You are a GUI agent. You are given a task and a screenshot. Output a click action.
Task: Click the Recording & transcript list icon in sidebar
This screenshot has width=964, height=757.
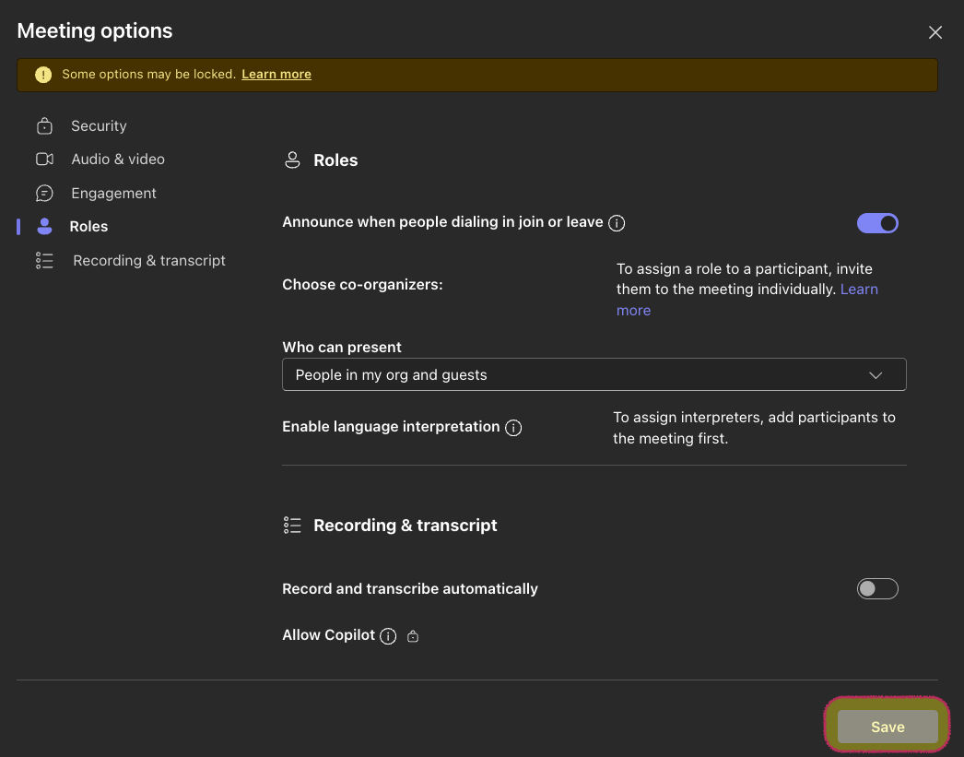pos(44,261)
